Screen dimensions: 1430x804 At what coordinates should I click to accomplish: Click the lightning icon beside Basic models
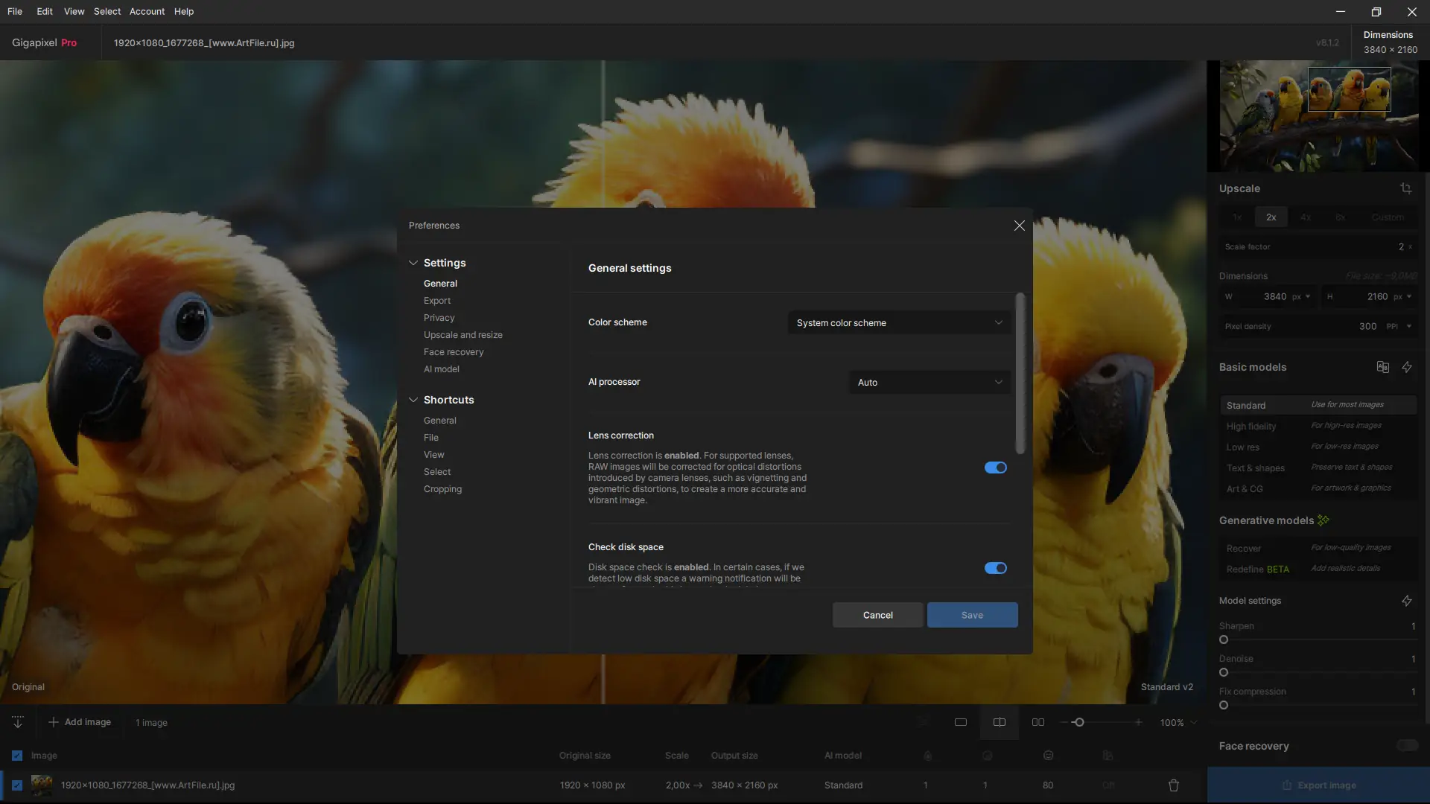click(x=1407, y=367)
